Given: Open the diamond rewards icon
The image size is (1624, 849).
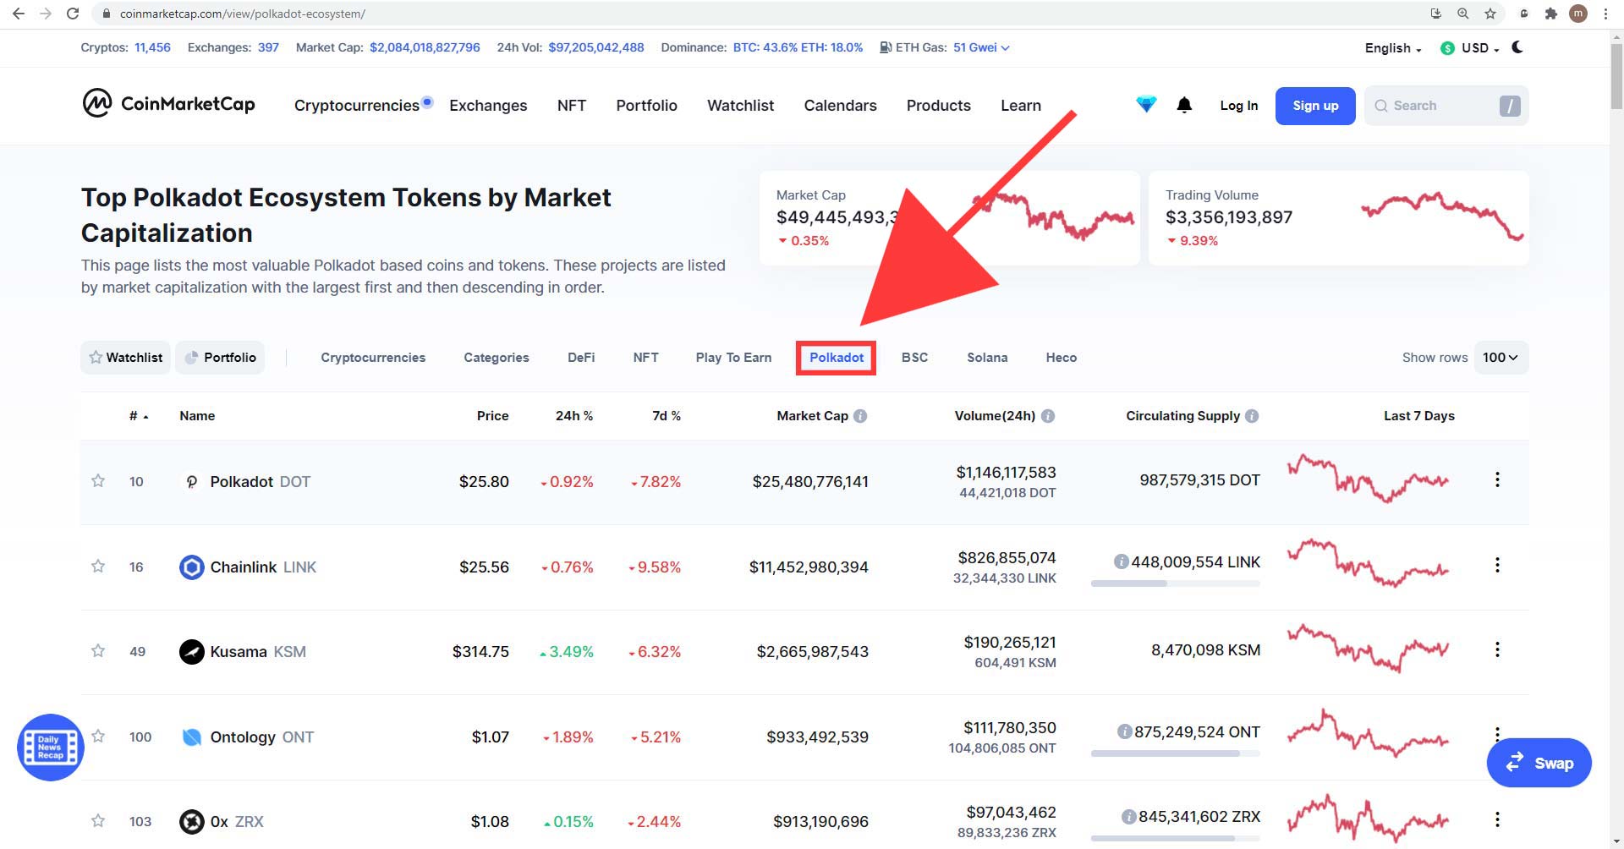Looking at the screenshot, I should pos(1146,105).
